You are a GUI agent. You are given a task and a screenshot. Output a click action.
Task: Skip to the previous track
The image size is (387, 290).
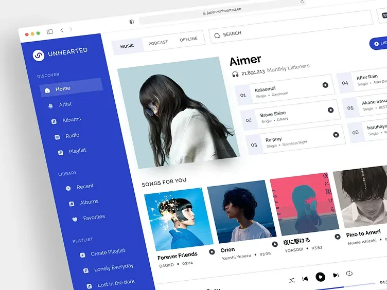pyautogui.click(x=305, y=279)
